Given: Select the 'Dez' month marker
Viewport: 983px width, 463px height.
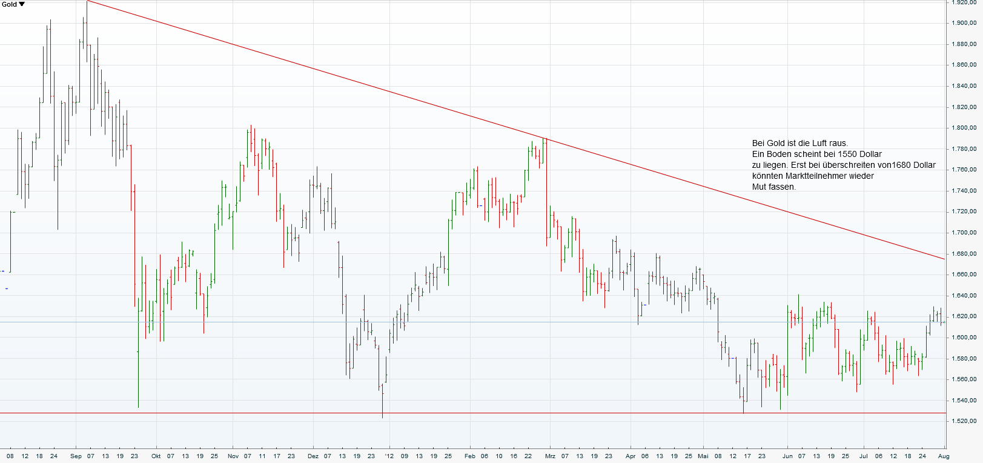Looking at the screenshot, I should 313,456.
